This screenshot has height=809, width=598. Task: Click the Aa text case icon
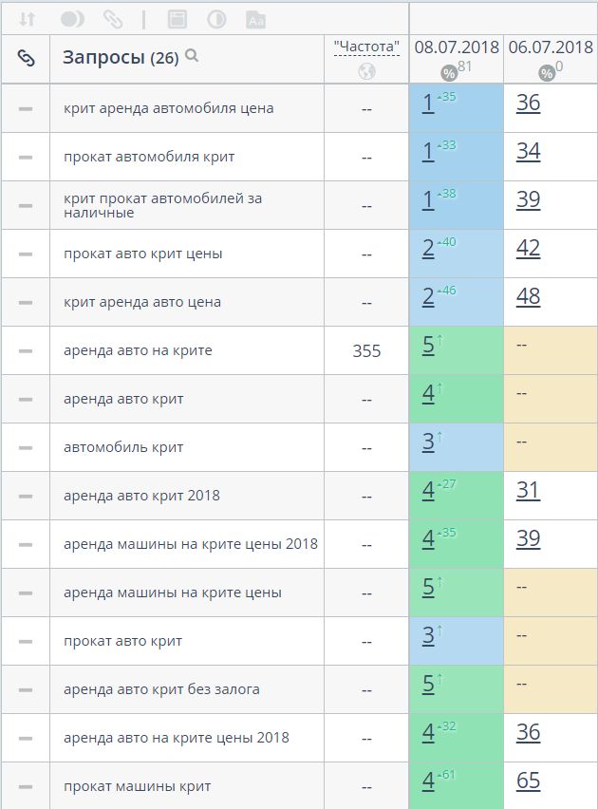255,19
